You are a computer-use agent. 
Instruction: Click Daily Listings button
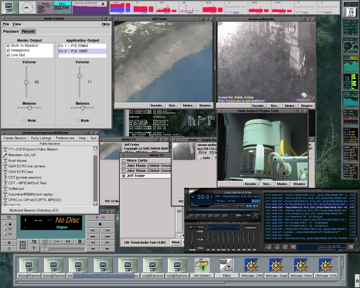point(41,138)
